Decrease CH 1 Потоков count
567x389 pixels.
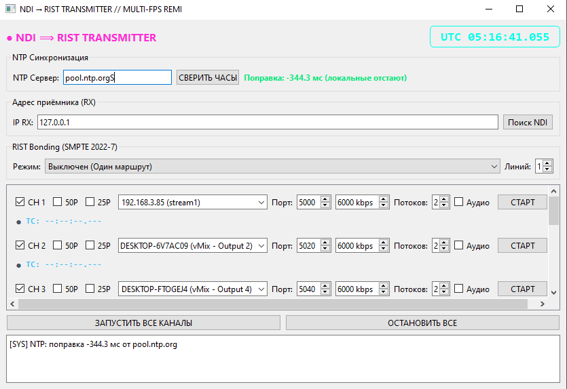(444, 206)
